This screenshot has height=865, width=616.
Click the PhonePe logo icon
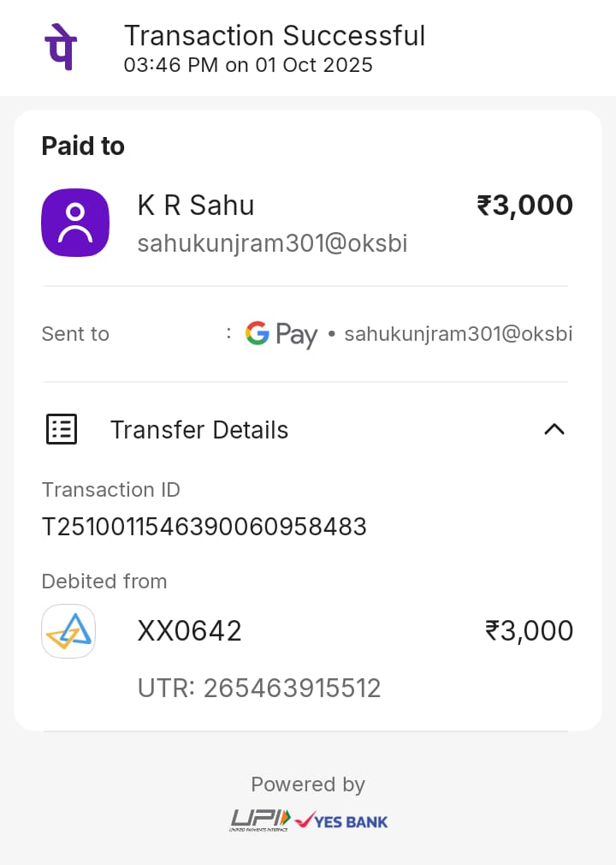(x=60, y=47)
